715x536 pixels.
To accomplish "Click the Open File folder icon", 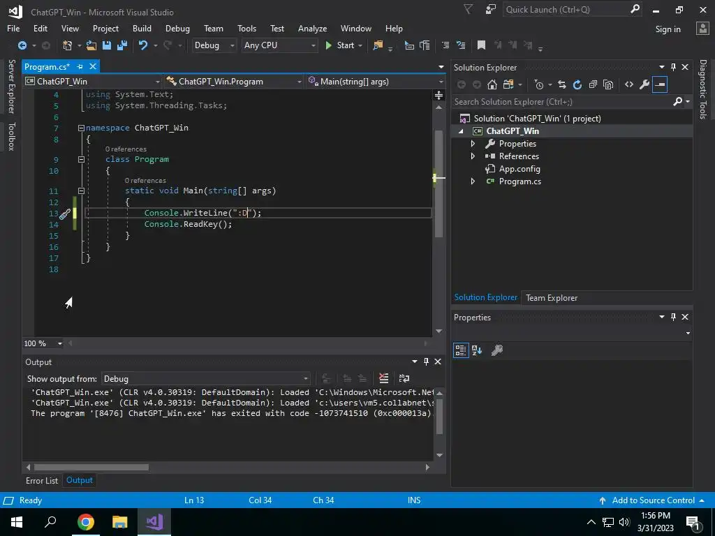I will [91, 45].
